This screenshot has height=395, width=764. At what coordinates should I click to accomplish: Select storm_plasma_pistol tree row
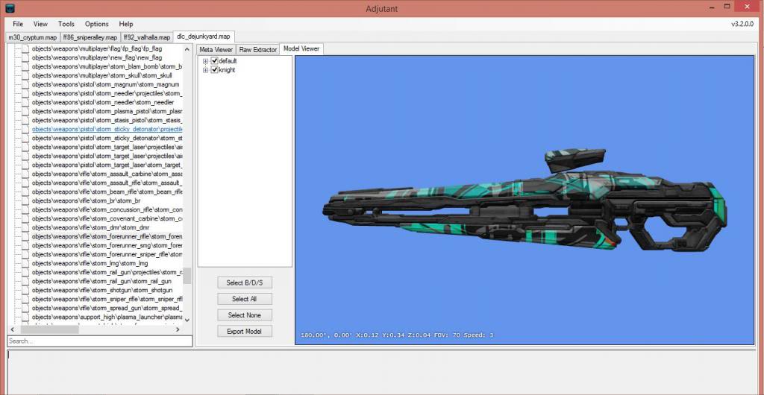coord(107,111)
